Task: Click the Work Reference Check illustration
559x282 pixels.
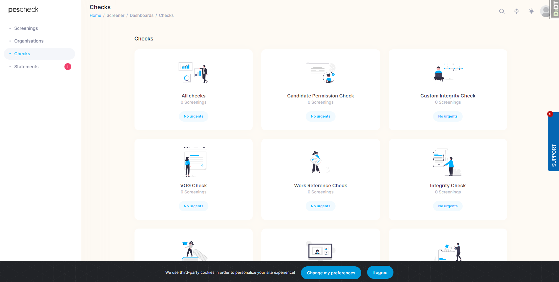Action: (x=320, y=162)
